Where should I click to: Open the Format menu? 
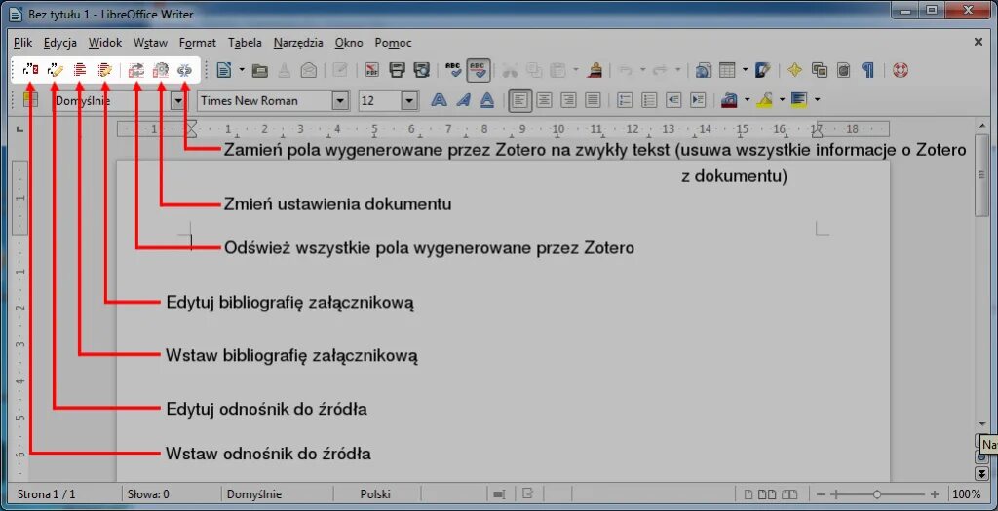[x=197, y=43]
